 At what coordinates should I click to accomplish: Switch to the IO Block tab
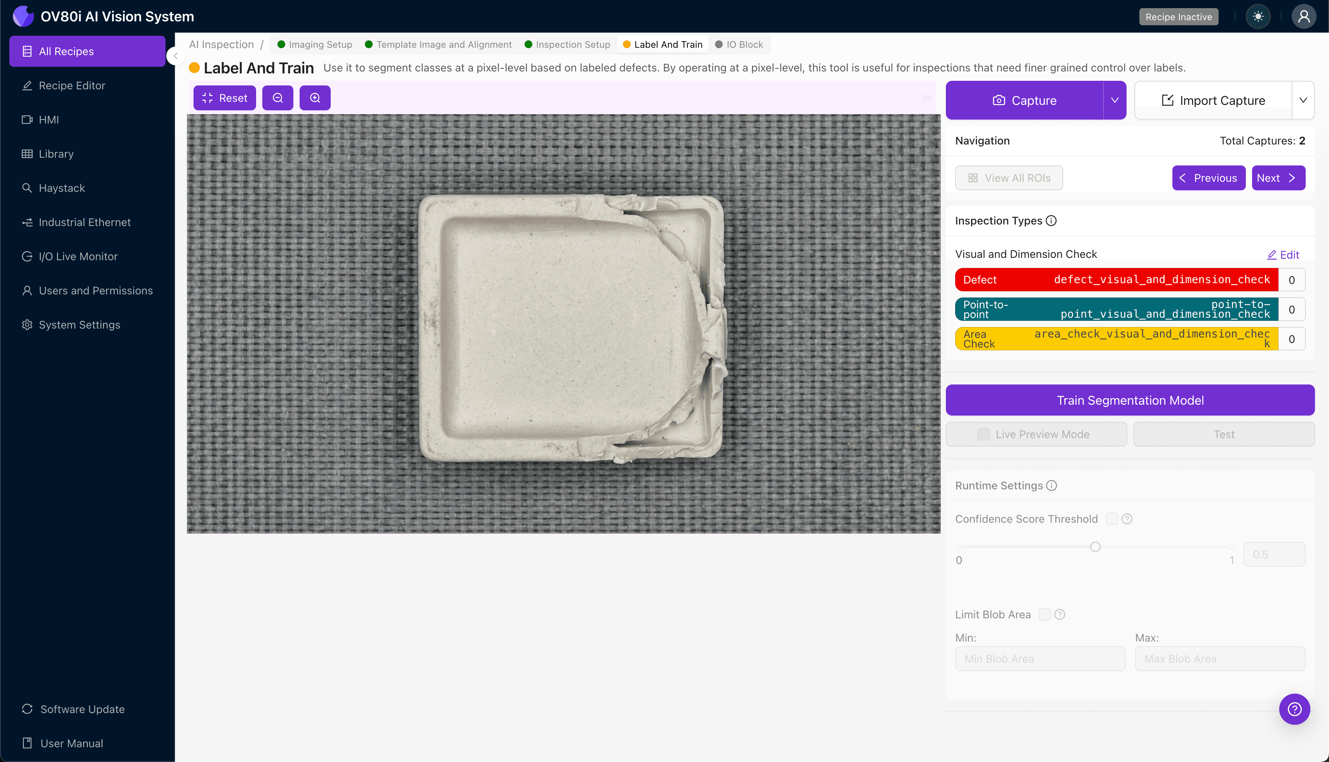(x=739, y=45)
